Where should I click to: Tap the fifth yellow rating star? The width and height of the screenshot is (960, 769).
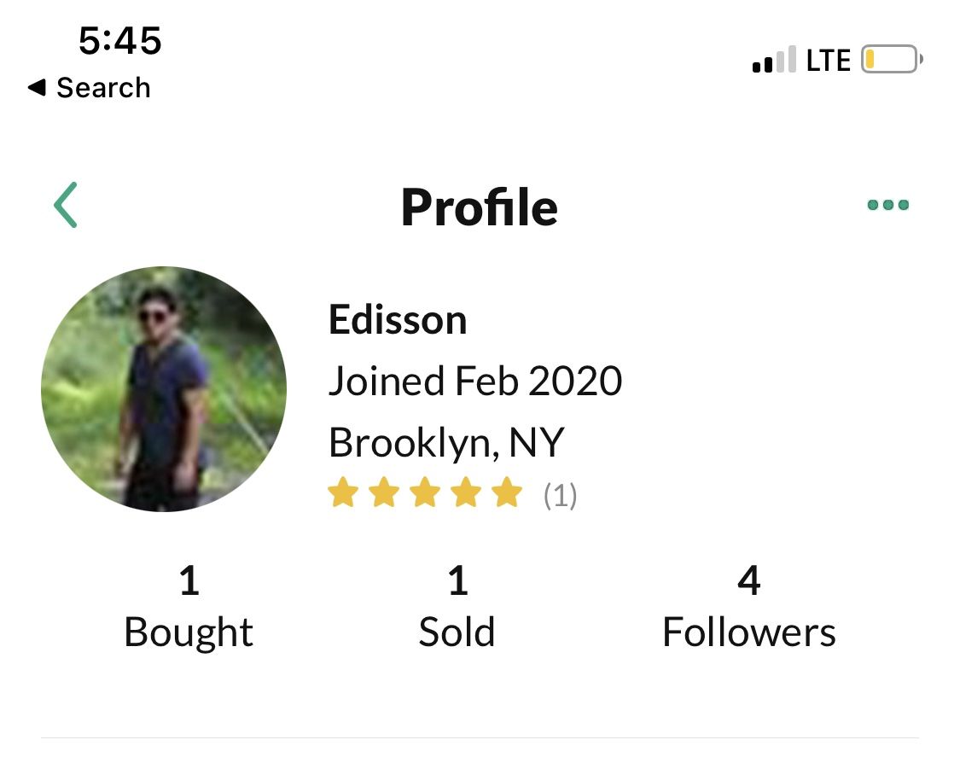tap(508, 492)
